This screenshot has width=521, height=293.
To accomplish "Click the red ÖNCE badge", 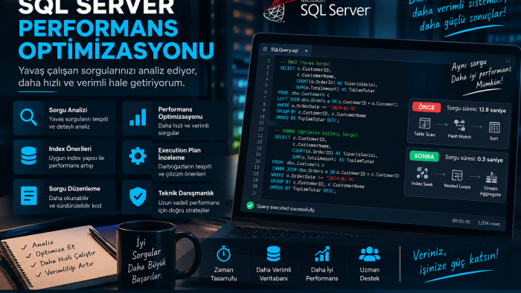I will 426,107.
